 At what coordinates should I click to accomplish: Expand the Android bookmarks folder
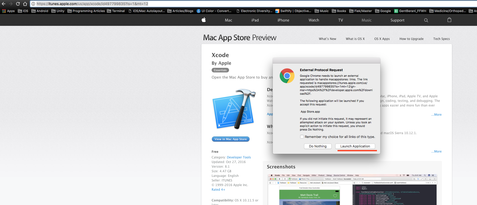point(40,11)
